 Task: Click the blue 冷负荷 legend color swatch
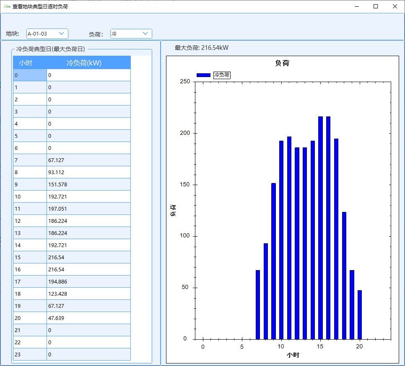click(x=203, y=75)
